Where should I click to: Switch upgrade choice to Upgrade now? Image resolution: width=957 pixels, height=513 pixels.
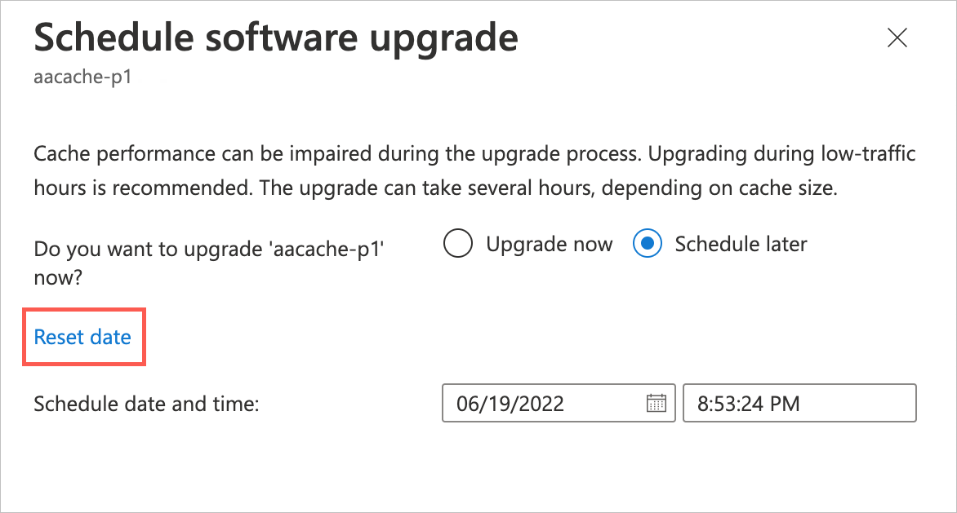pyautogui.click(x=458, y=243)
